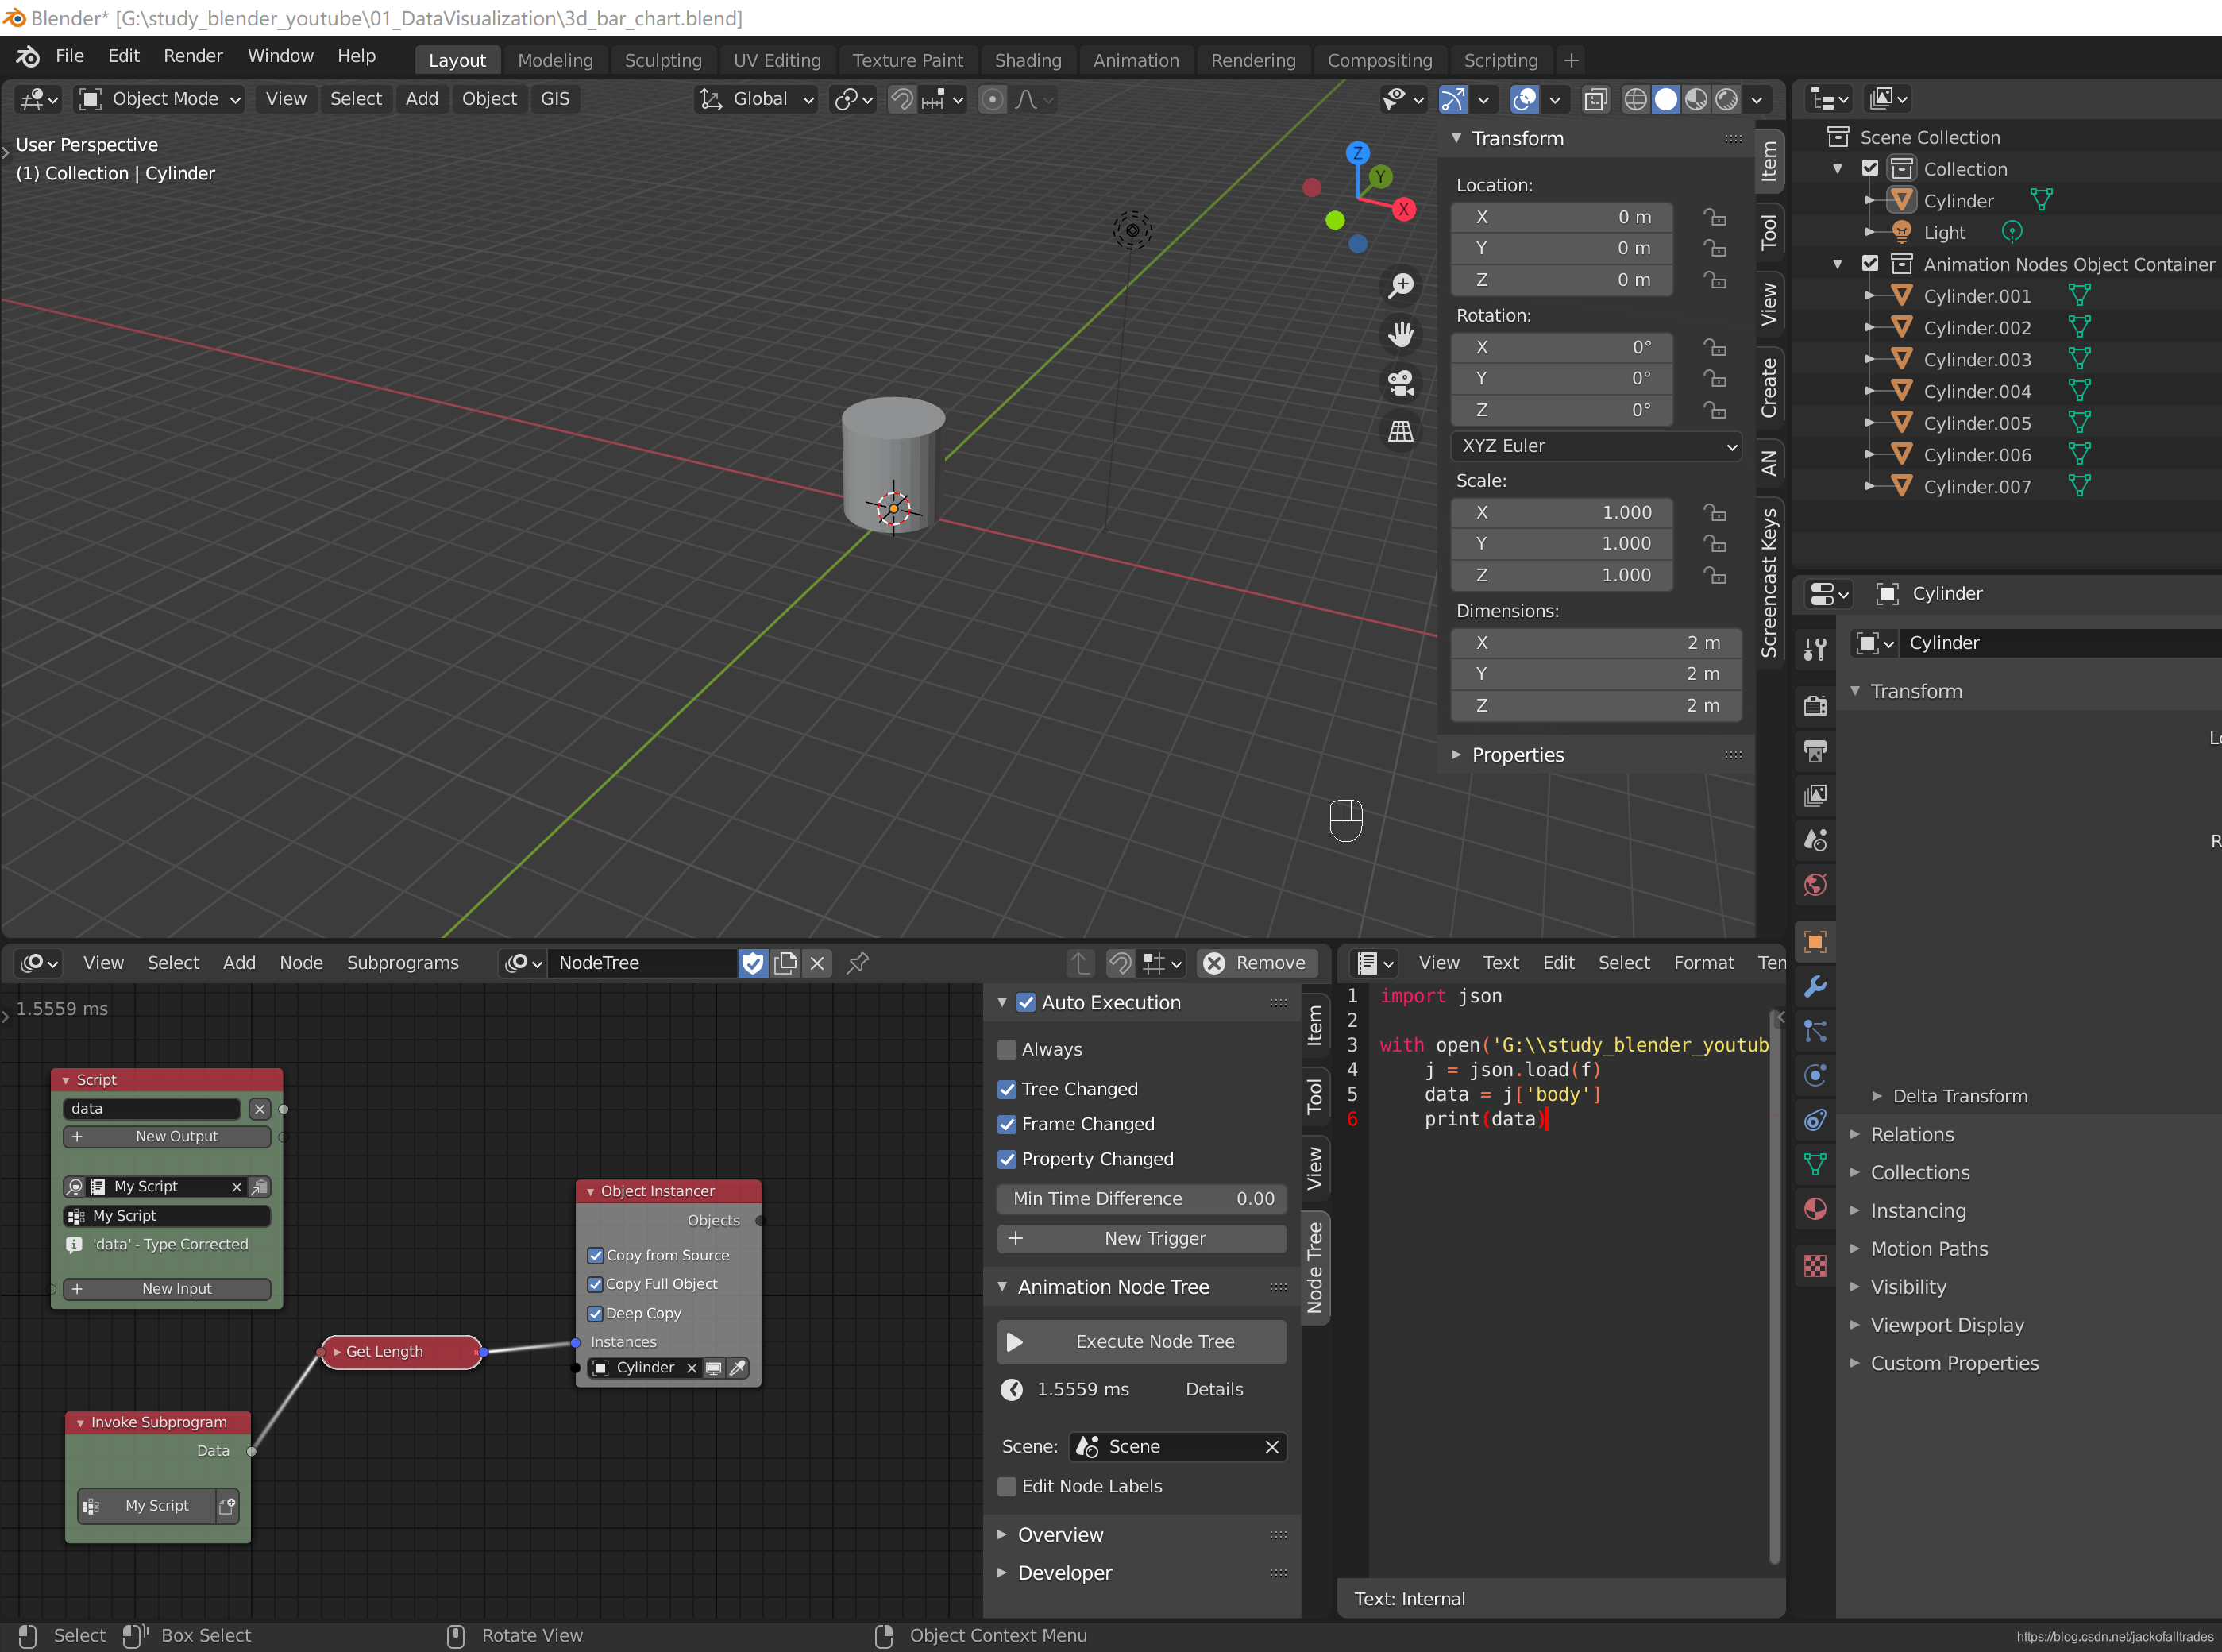Screen dimensions: 2222x1652
Task: Enable the Always checkbox
Action: click(x=1007, y=1049)
